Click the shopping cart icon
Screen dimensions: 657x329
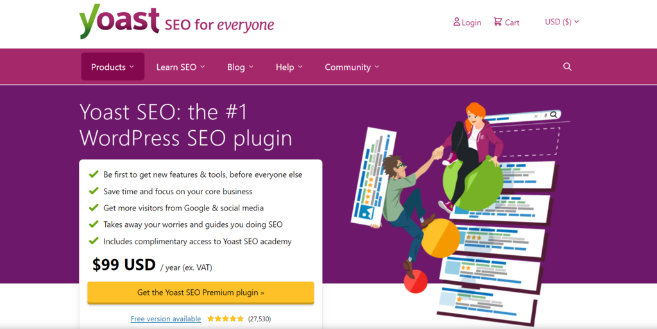(x=498, y=22)
